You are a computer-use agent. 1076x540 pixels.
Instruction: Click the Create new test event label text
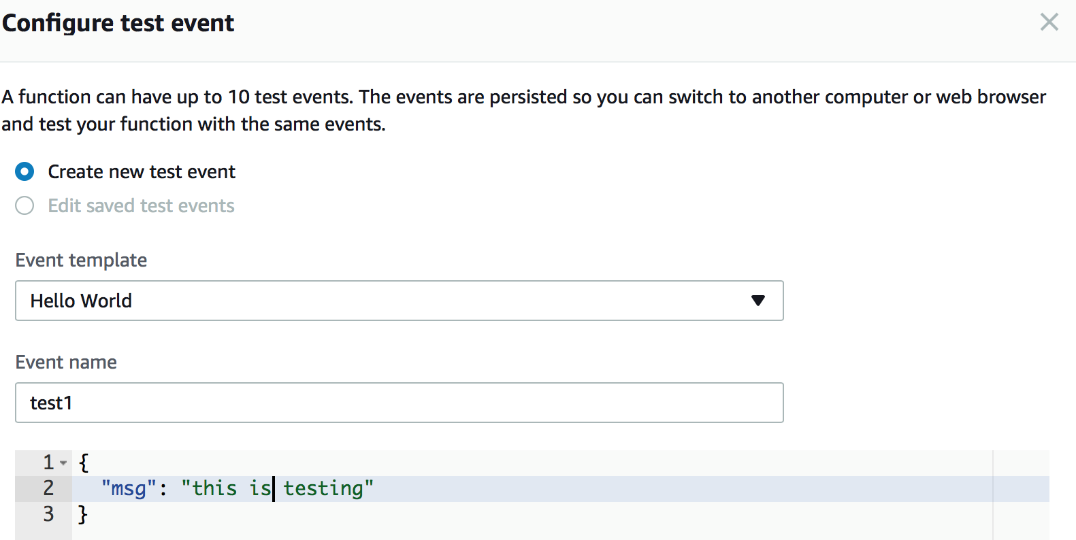142,171
